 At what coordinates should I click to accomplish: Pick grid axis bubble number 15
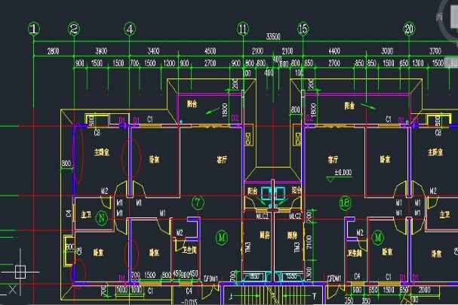303,29
